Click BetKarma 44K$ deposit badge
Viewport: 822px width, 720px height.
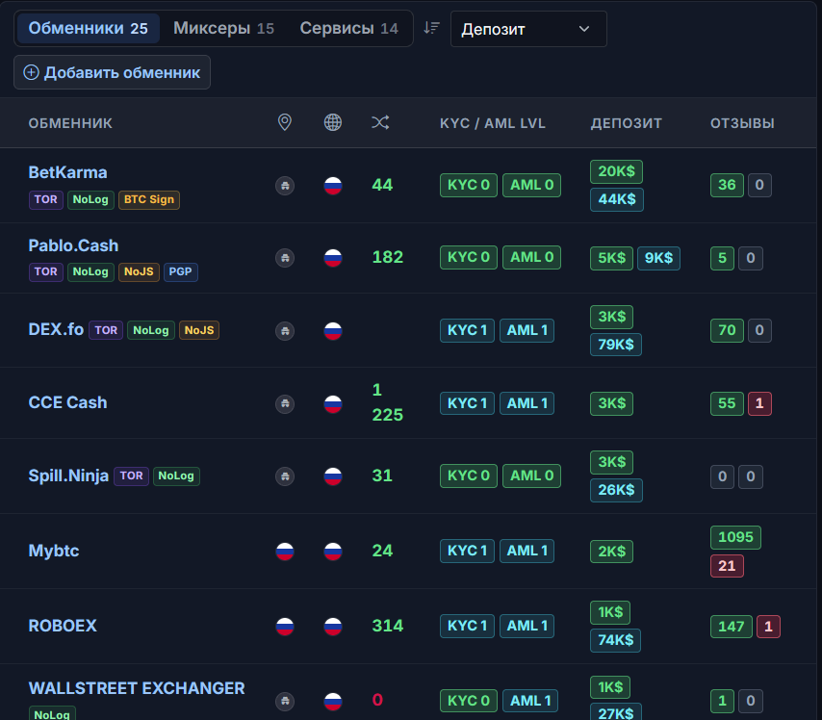coord(616,199)
